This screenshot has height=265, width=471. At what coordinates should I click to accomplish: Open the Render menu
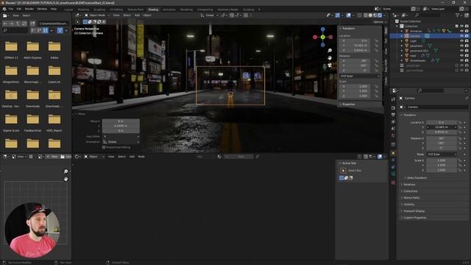click(29, 9)
